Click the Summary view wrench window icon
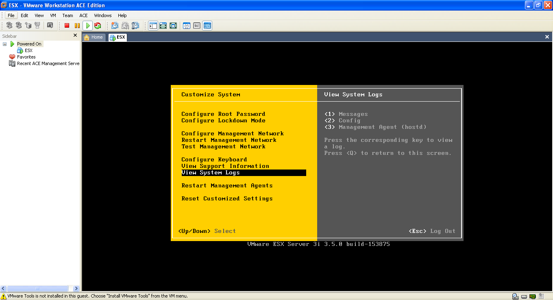Screen dimensions: 553x300 (187, 26)
